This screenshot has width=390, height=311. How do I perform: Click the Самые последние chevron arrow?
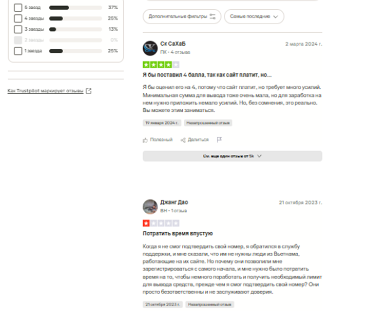275,17
